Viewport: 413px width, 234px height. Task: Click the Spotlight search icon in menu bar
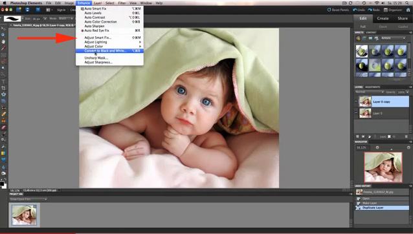(x=408, y=3)
